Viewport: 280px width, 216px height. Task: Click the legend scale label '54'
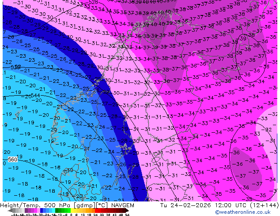click(x=128, y=215)
